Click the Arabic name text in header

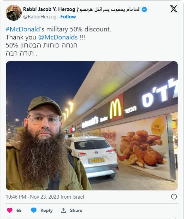click(109, 9)
